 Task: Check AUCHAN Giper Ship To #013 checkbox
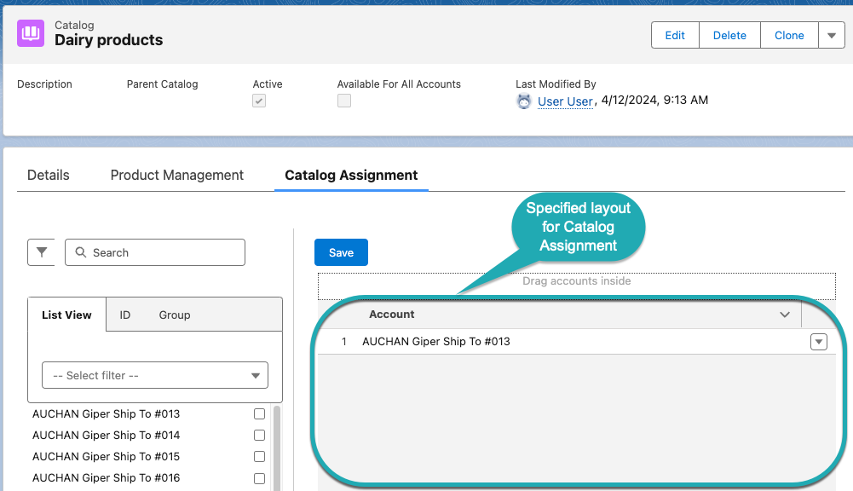(259, 414)
